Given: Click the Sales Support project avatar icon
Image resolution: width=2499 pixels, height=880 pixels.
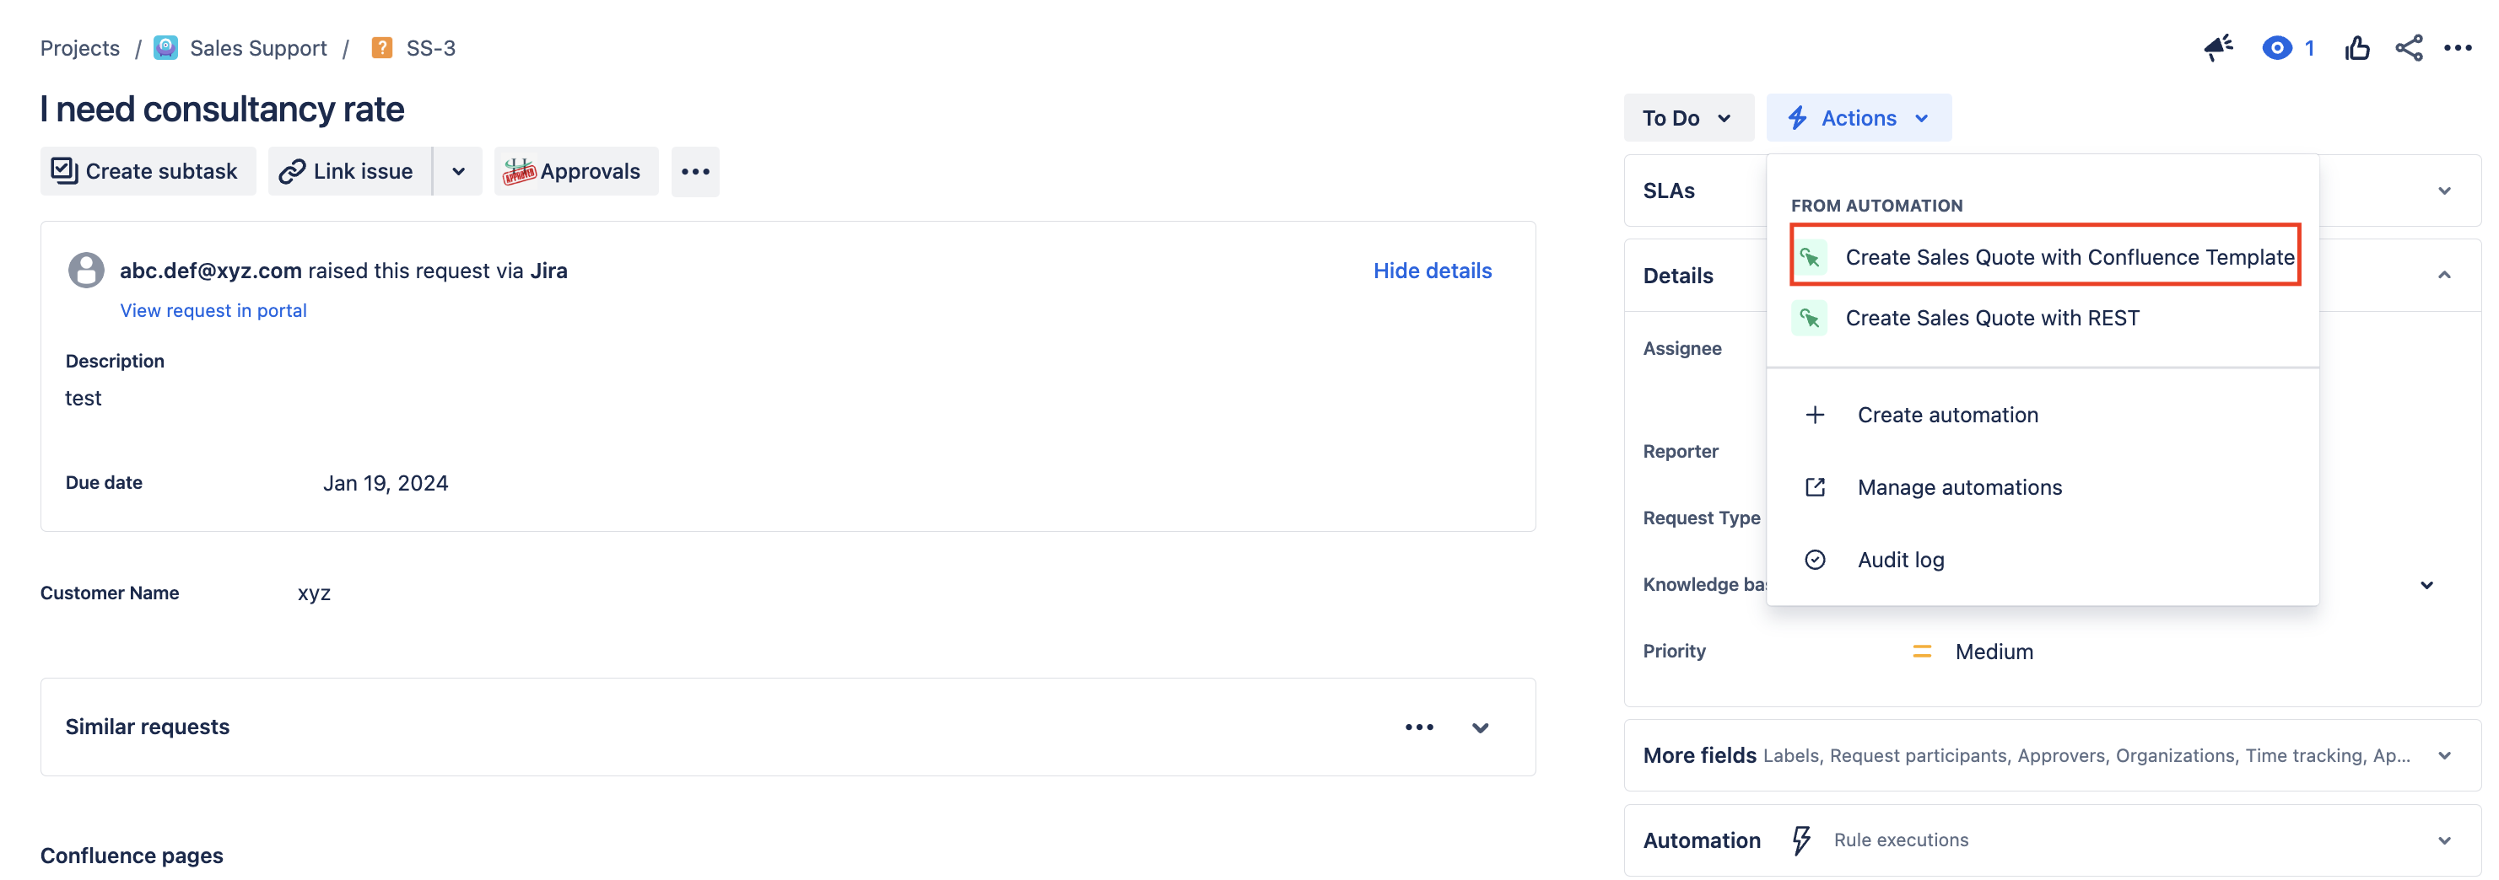Looking at the screenshot, I should tap(166, 47).
